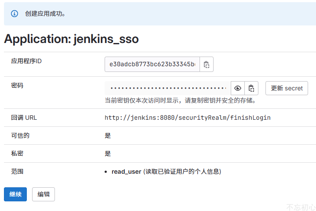
Task: Click the 是 value in 私密 row
Action: tap(108, 154)
